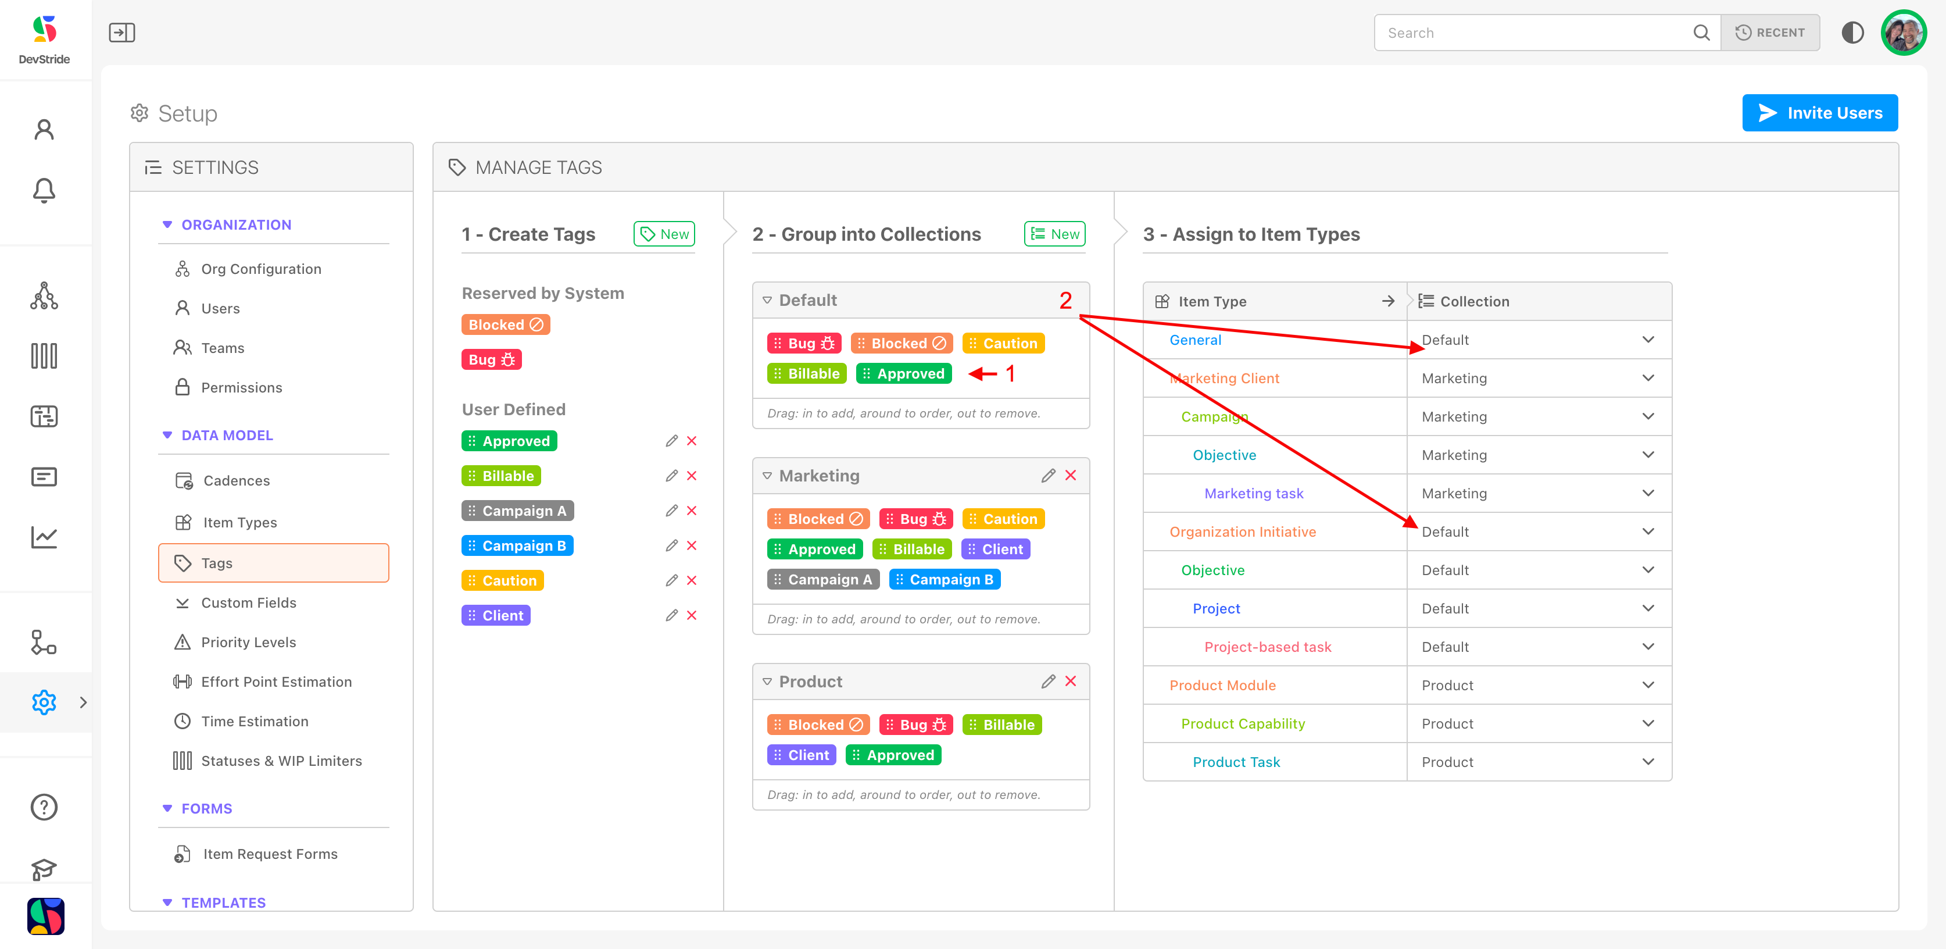Click the Invite Users button

click(1819, 113)
